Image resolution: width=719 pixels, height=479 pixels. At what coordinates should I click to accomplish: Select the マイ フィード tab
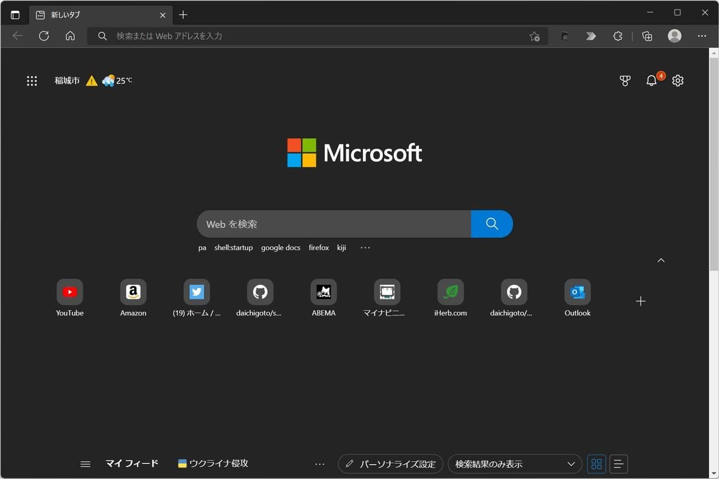click(132, 463)
